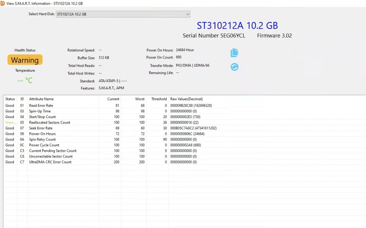
Task: Click the Threshold column header
Action: point(159,99)
